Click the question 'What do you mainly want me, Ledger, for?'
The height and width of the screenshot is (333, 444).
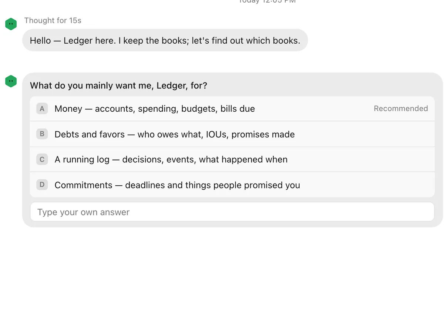[118, 86]
